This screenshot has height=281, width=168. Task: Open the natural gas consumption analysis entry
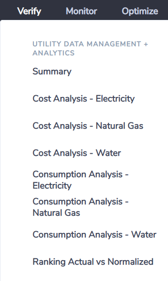pyautogui.click(x=80, y=207)
